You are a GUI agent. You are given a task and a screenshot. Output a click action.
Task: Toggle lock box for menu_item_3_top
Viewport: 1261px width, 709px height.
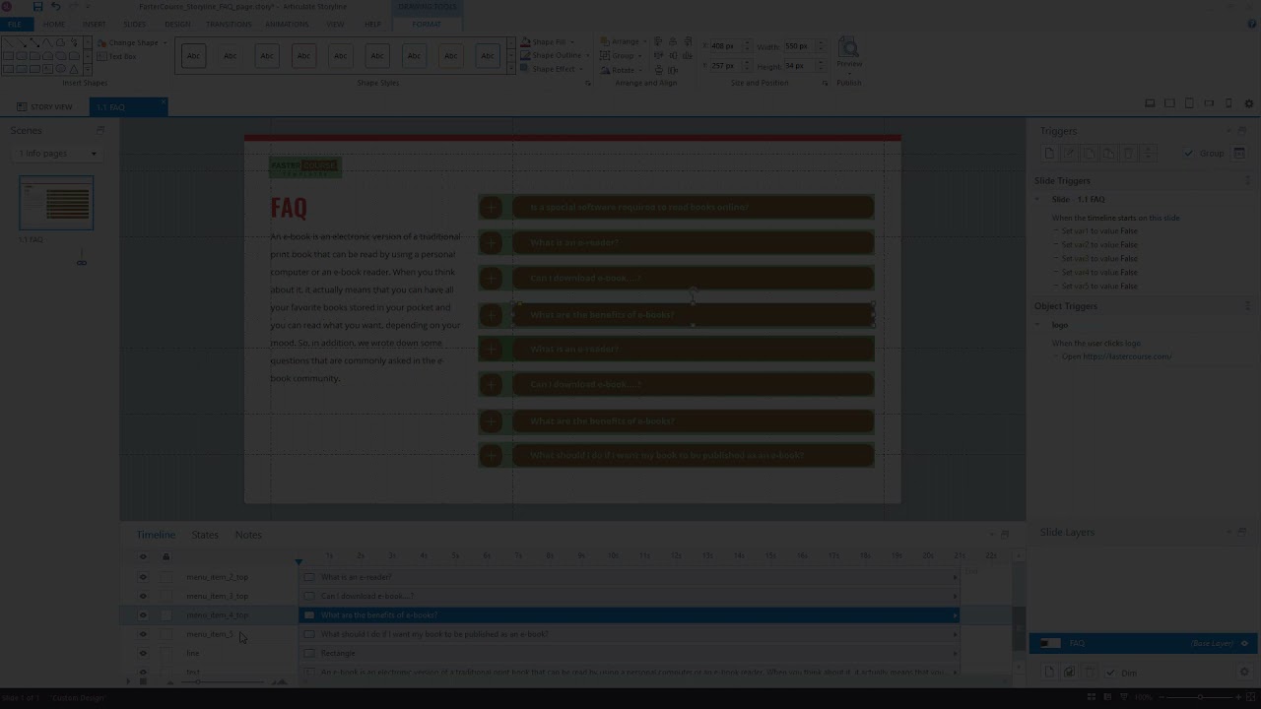click(x=166, y=596)
